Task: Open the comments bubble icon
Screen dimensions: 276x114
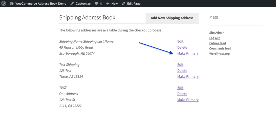Action: coord(96,3)
